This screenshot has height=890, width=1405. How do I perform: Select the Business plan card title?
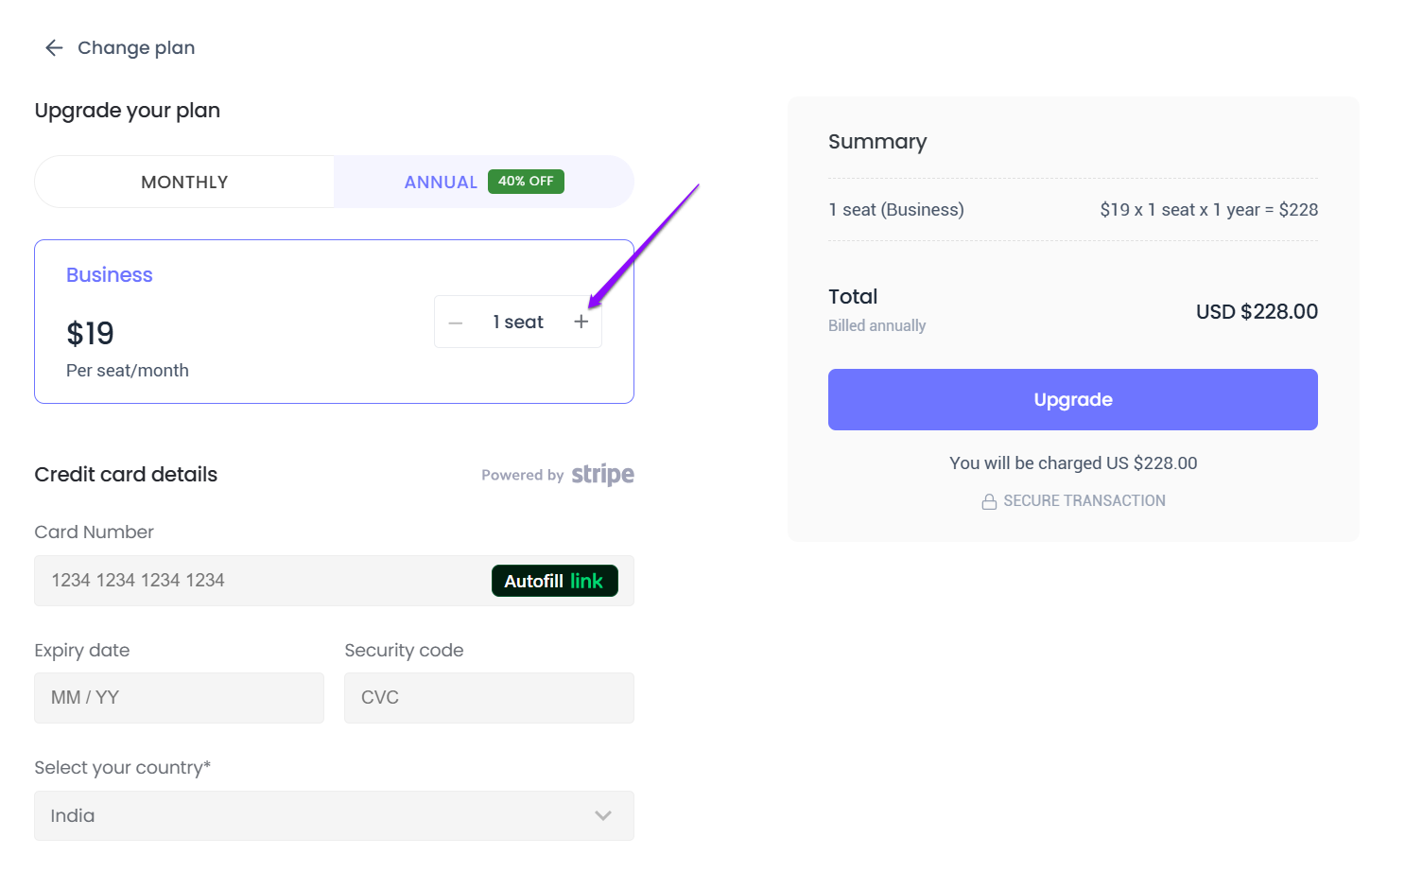tap(110, 275)
